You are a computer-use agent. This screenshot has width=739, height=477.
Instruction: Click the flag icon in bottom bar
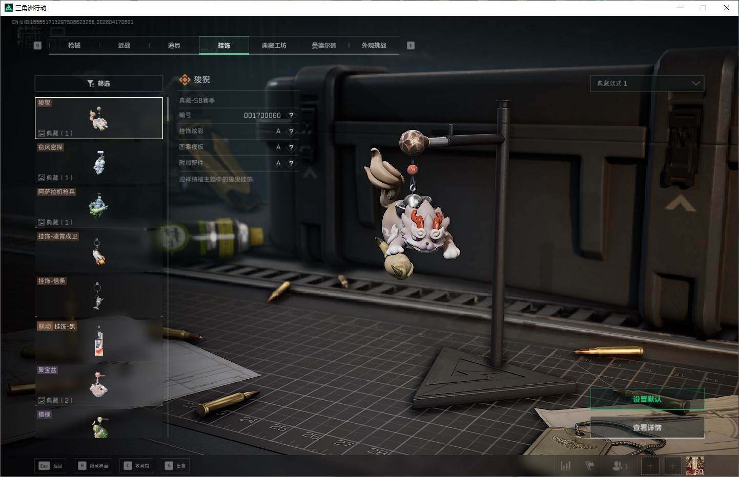[590, 466]
